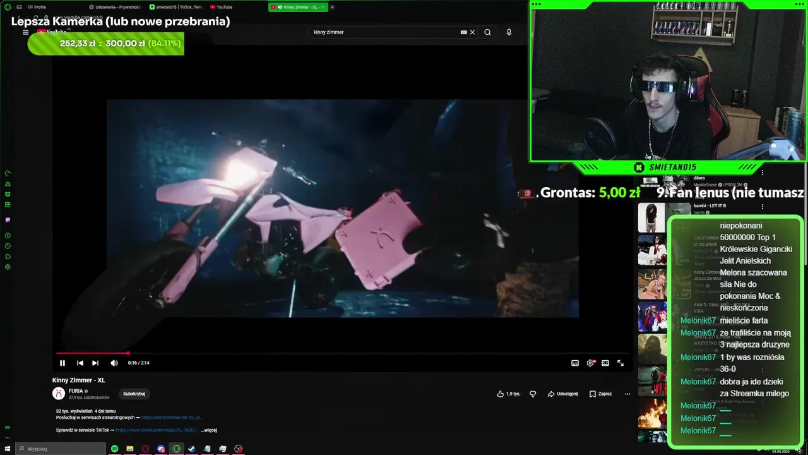This screenshot has width=808, height=455.
Task: Open Discord from the taskbar
Action: [161, 449]
